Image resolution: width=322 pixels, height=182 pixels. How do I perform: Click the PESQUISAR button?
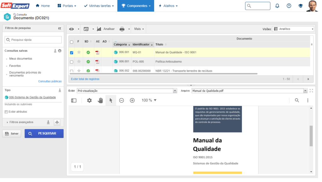tap(44, 133)
